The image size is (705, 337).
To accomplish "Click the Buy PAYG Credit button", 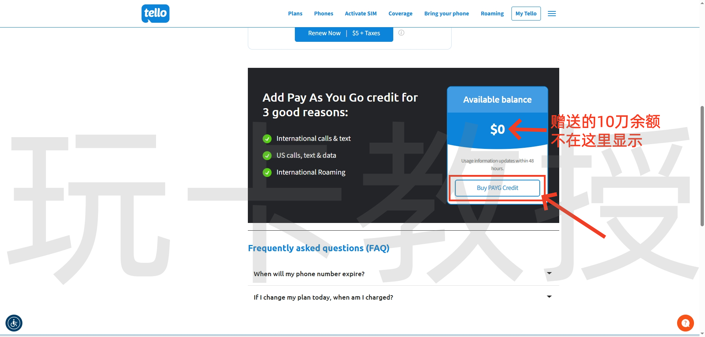I will click(x=497, y=188).
